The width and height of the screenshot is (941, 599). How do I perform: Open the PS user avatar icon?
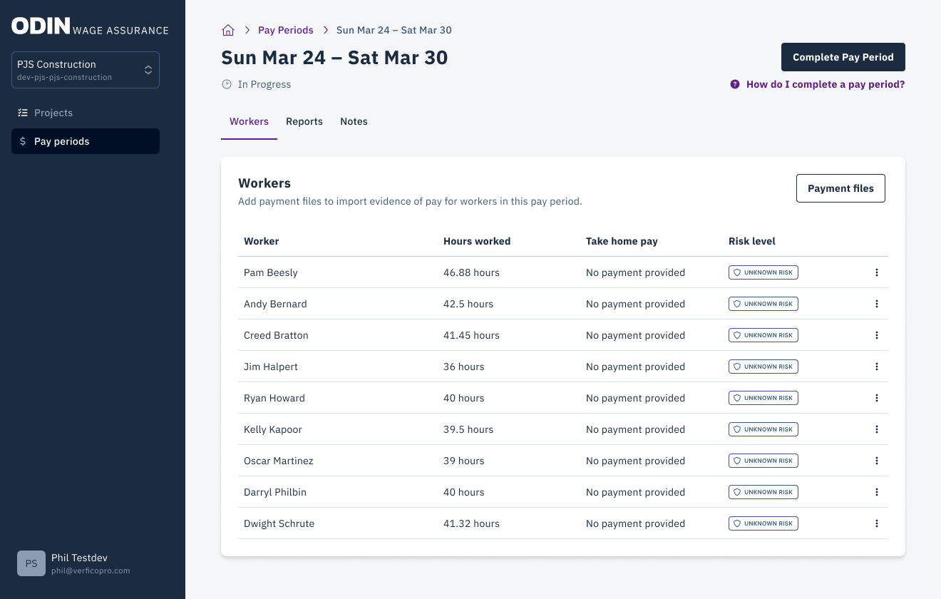pyautogui.click(x=31, y=563)
